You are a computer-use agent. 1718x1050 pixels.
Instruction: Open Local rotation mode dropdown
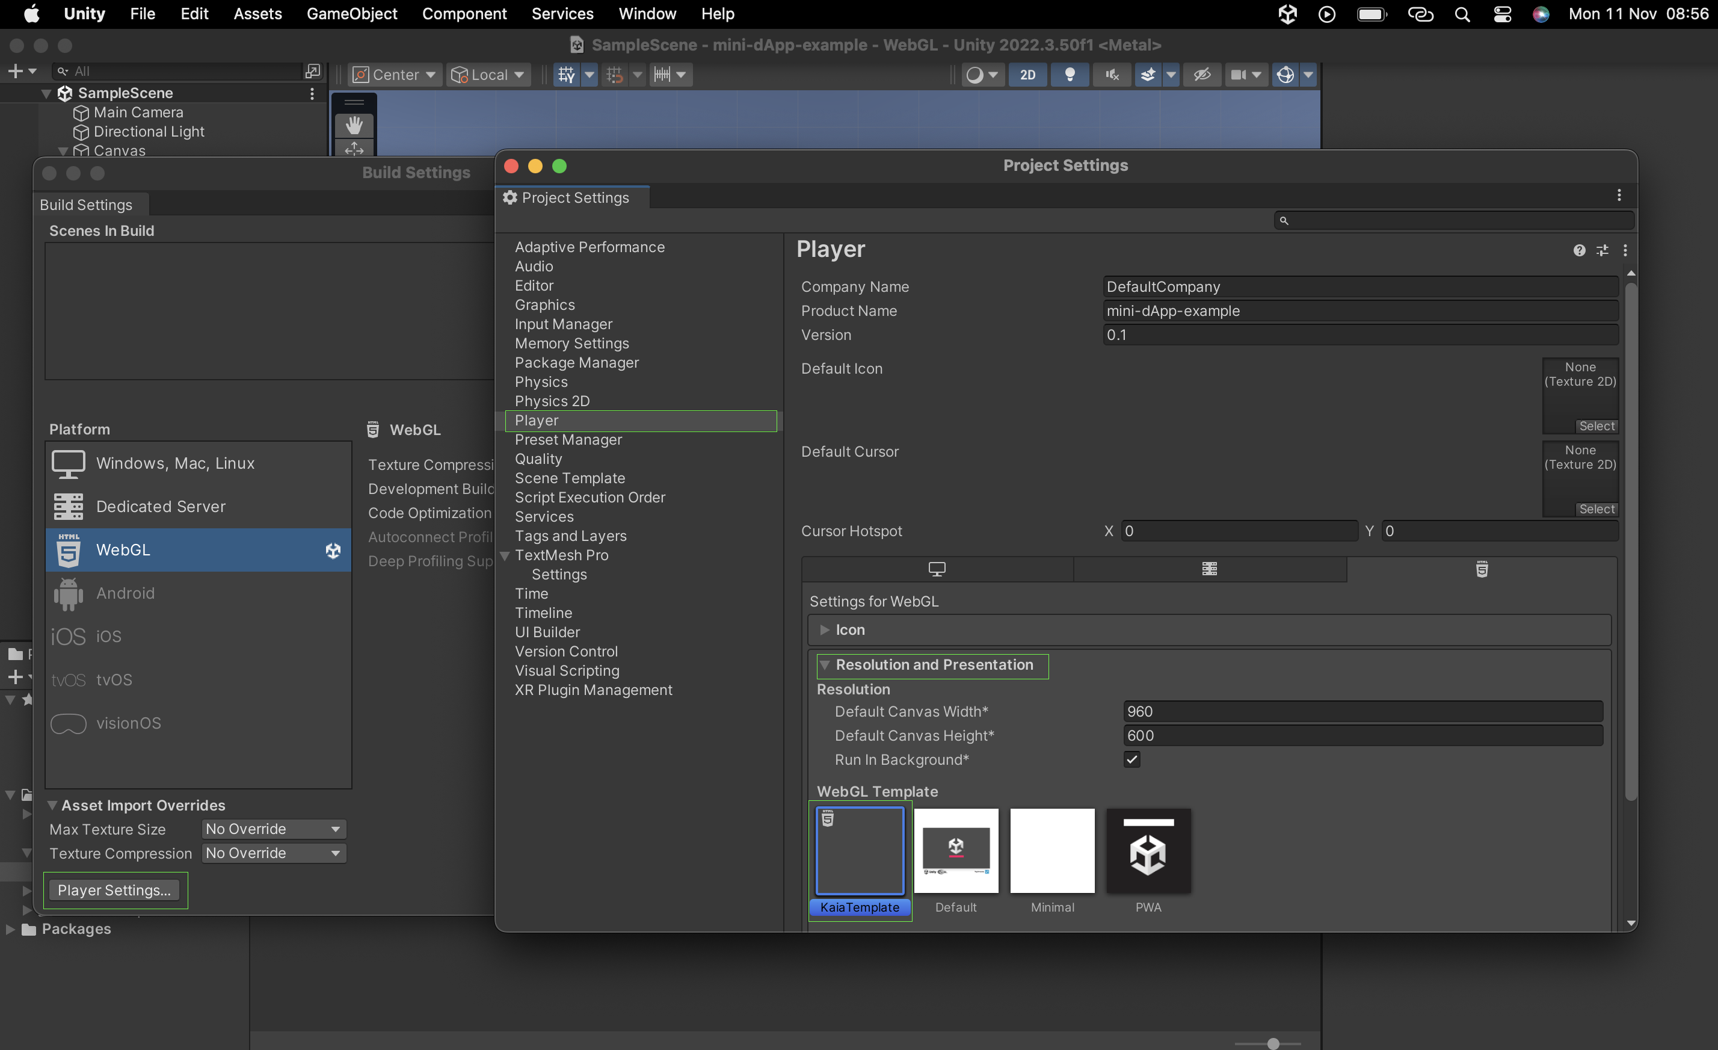pyautogui.click(x=488, y=75)
